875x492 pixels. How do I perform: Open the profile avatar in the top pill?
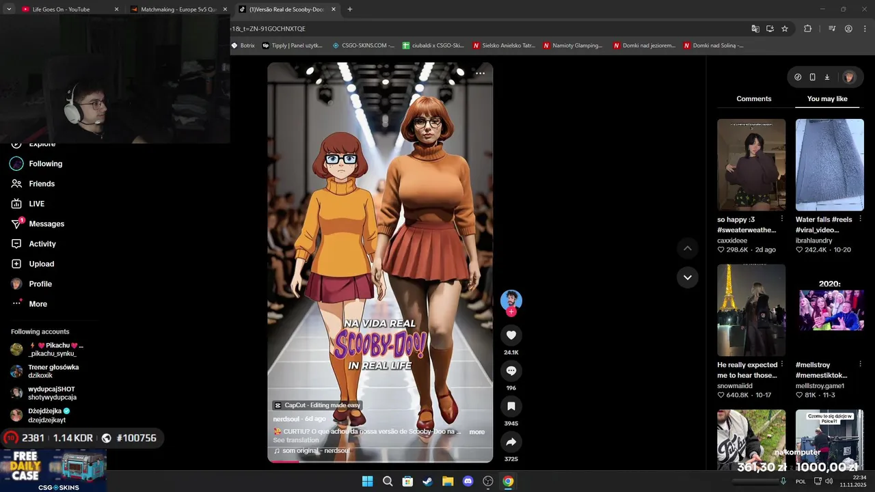[x=849, y=77]
